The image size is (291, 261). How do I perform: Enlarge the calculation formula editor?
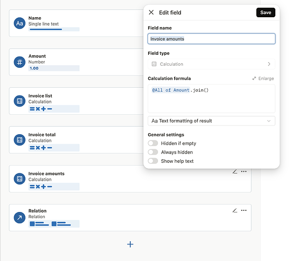pyautogui.click(x=263, y=78)
